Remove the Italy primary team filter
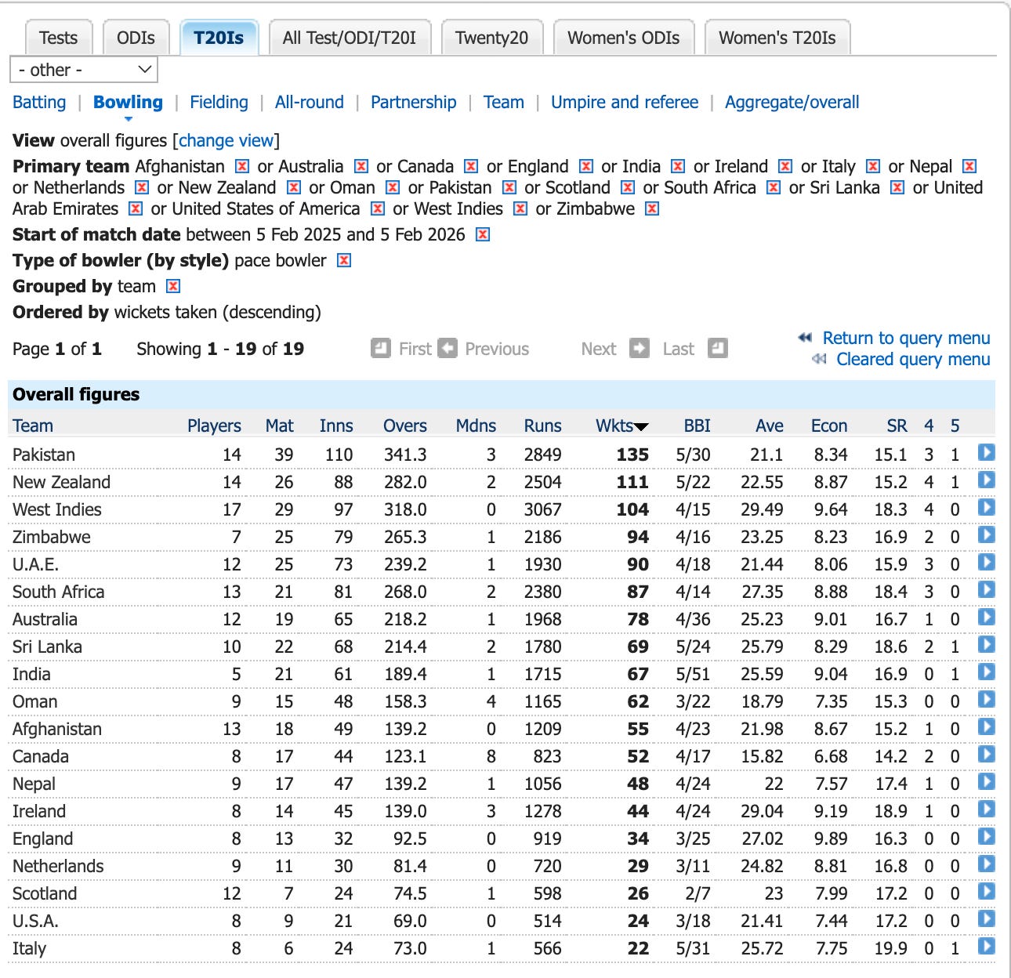Screen dimensions: 1011x978 point(873,166)
